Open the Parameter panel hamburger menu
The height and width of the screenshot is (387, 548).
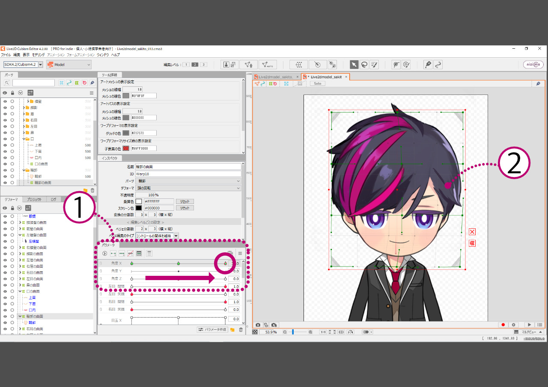pos(240,253)
